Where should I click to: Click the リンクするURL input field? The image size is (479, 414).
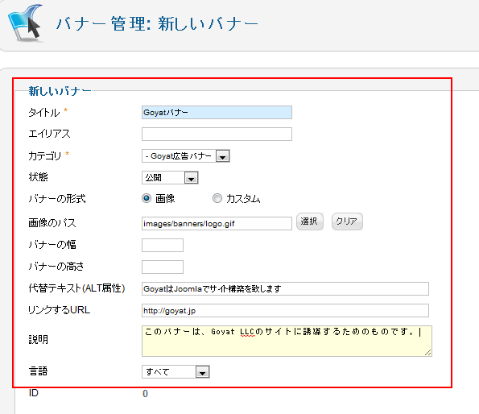pos(285,310)
